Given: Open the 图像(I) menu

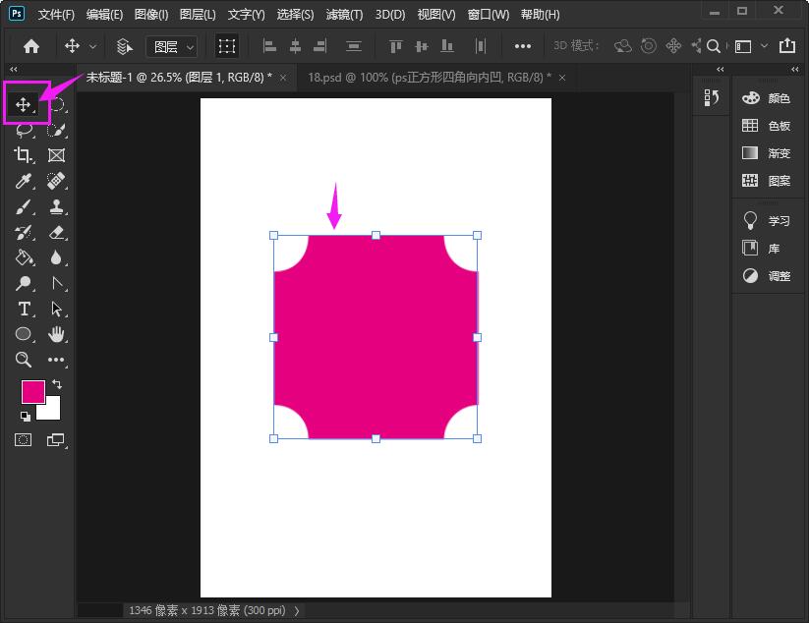Looking at the screenshot, I should coord(151,15).
